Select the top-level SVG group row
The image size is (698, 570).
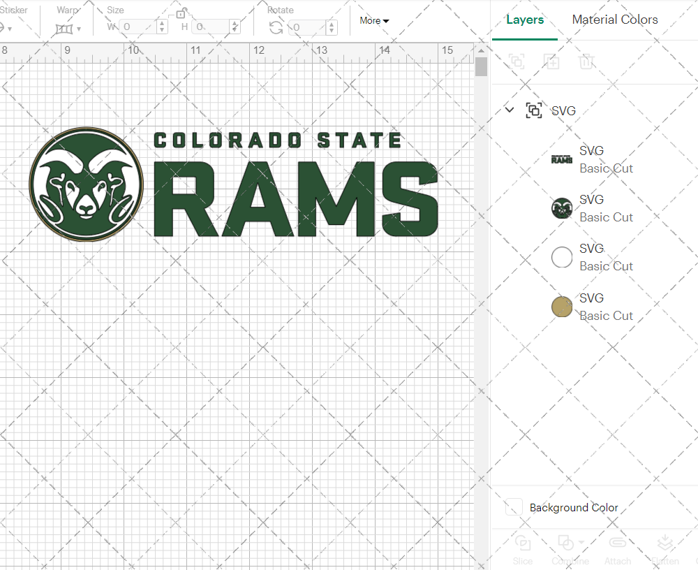click(595, 110)
